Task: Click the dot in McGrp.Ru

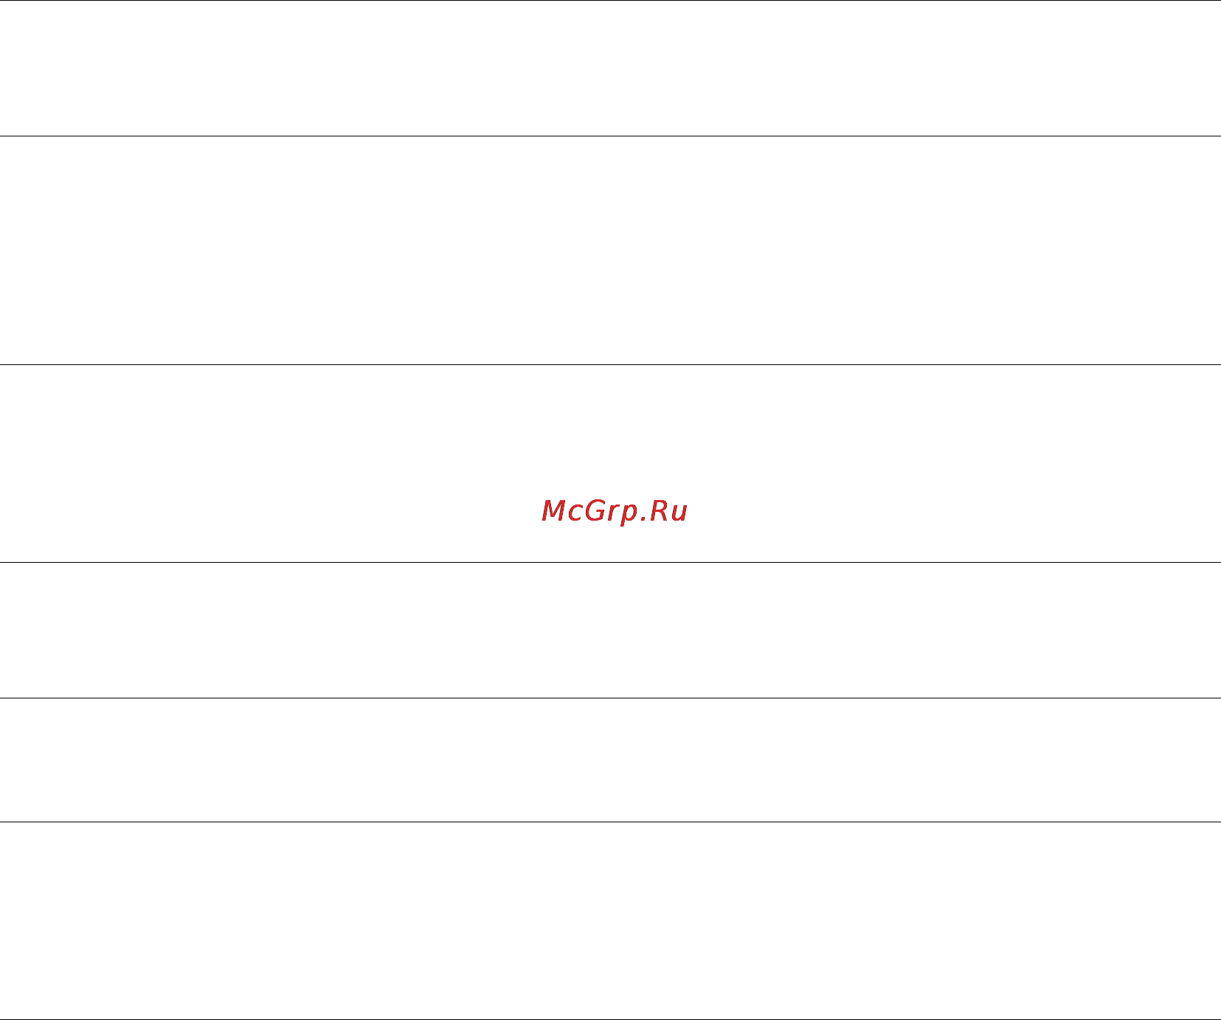Action: (643, 519)
